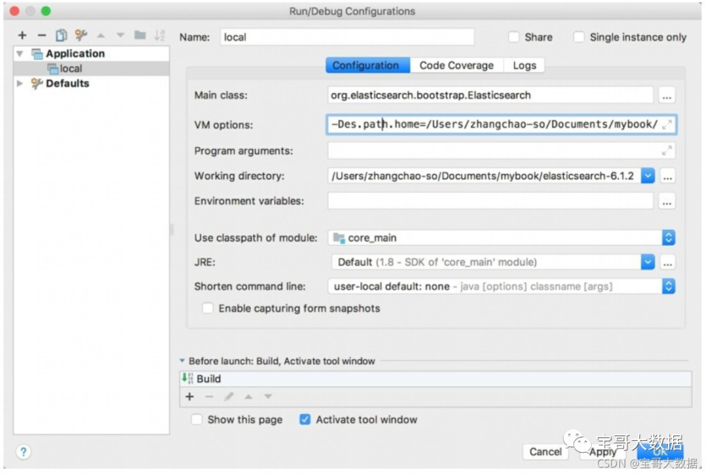
Task: Switch to the Configuration tab
Action: click(368, 65)
